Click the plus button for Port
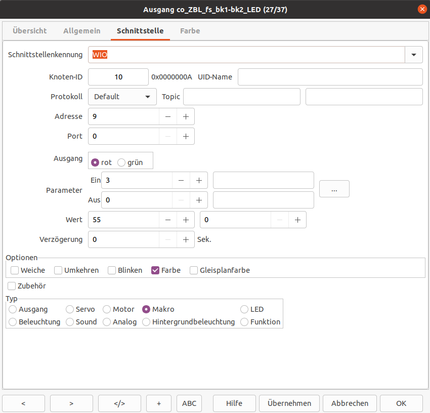The width and height of the screenshot is (430, 413). tap(186, 136)
